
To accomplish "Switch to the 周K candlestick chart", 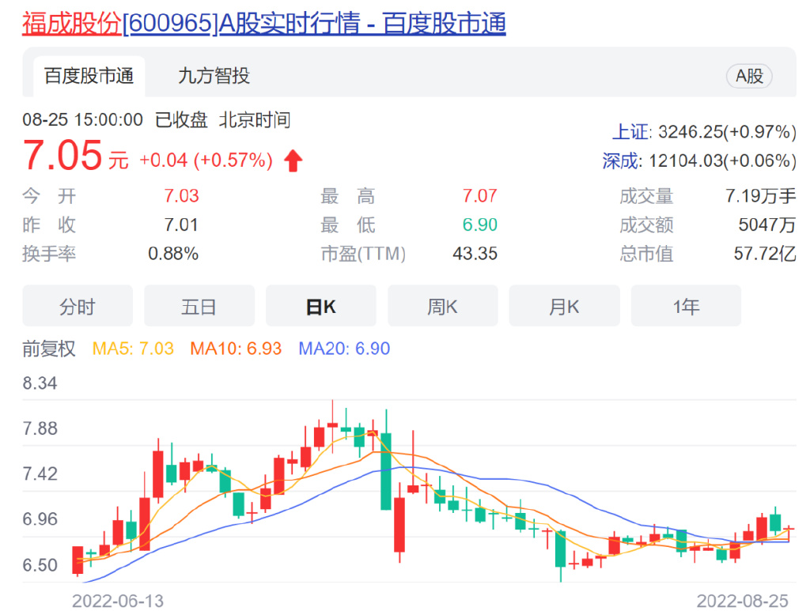I will pyautogui.click(x=442, y=306).
